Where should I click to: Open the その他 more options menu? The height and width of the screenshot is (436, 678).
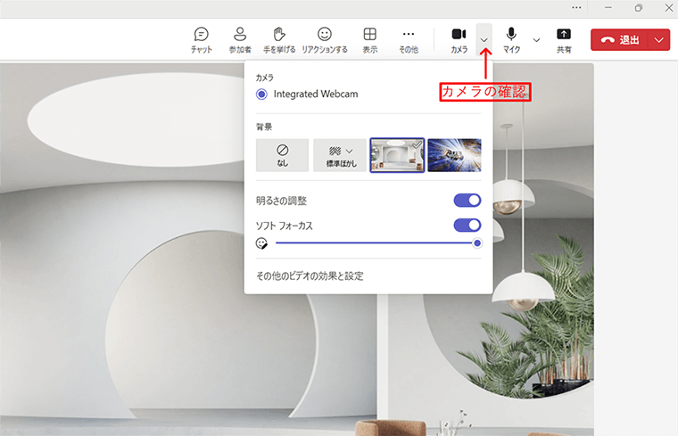click(x=408, y=39)
